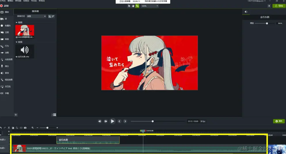Switch to ascending sort order icon
The height and width of the screenshot is (154, 286).
50,16
